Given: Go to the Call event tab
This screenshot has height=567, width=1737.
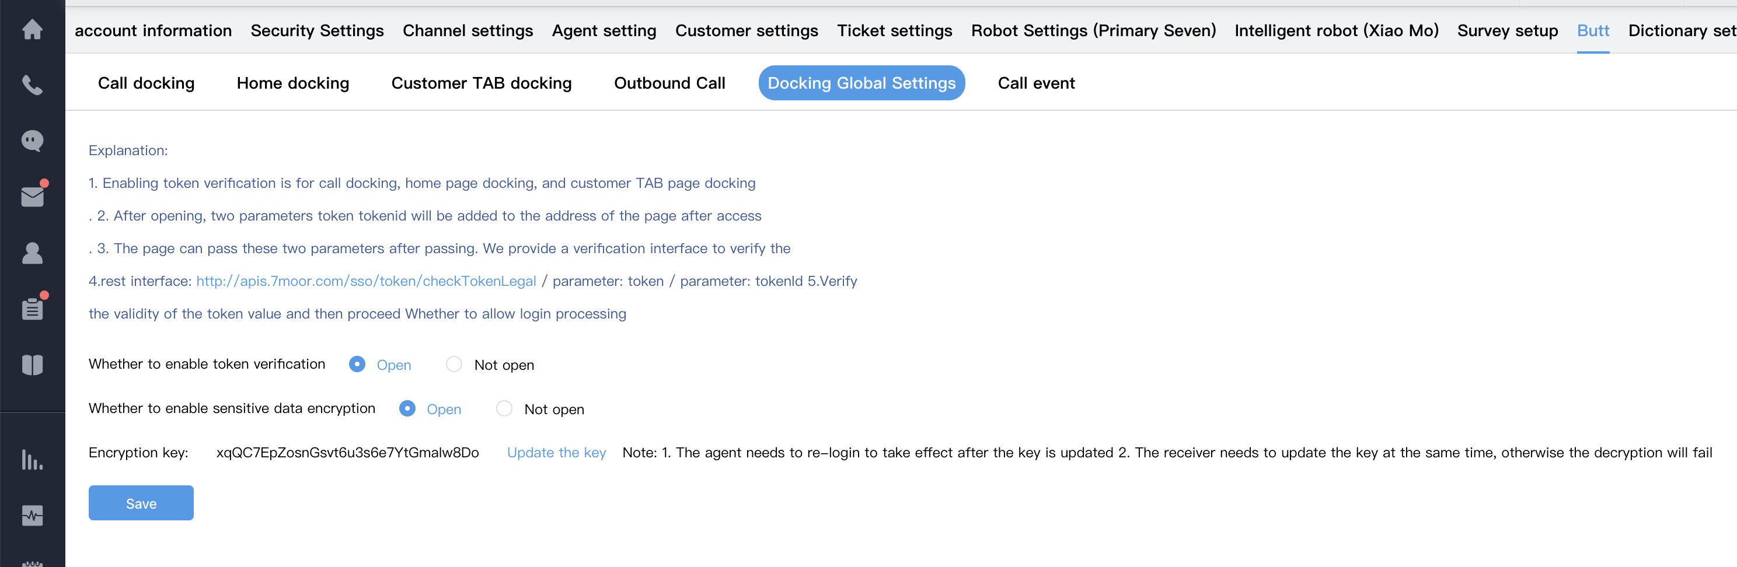Looking at the screenshot, I should click(x=1036, y=83).
